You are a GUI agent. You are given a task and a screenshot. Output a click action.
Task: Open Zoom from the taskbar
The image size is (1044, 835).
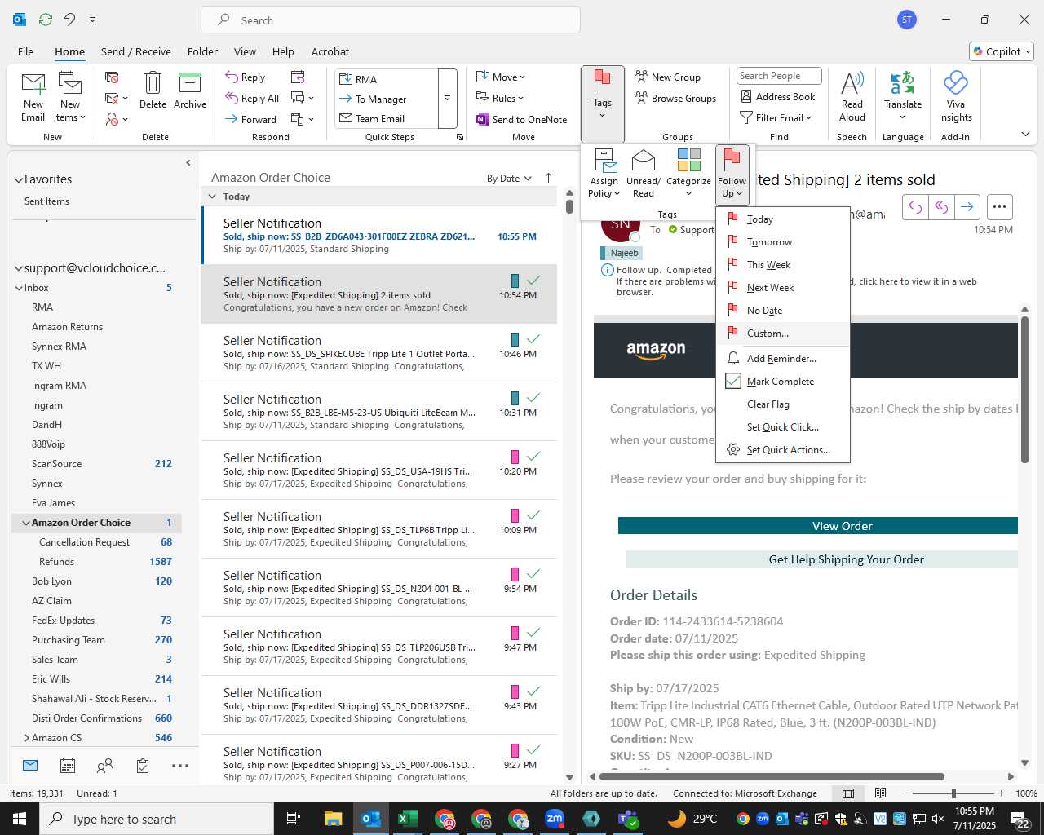(555, 819)
